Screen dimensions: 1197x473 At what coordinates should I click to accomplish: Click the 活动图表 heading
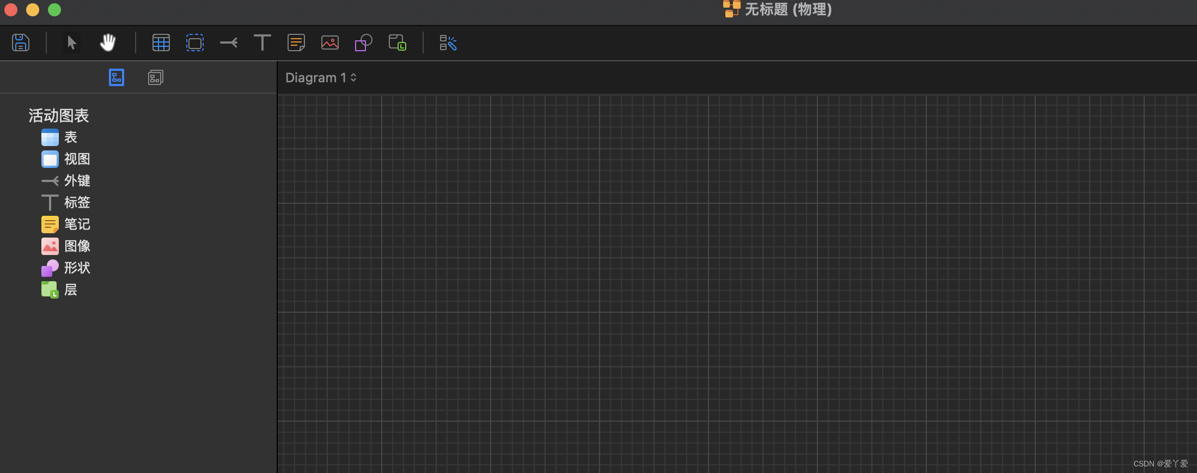[x=58, y=116]
